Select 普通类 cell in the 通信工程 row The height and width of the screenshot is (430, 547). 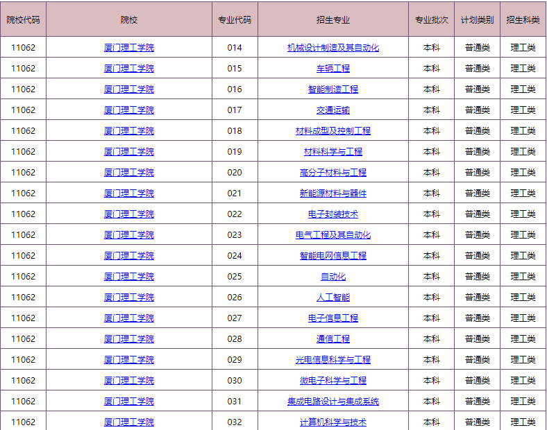tap(477, 339)
